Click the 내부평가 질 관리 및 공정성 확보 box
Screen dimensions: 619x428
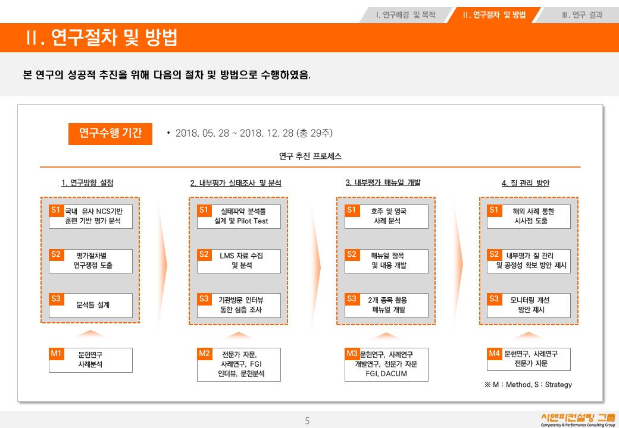click(x=529, y=261)
